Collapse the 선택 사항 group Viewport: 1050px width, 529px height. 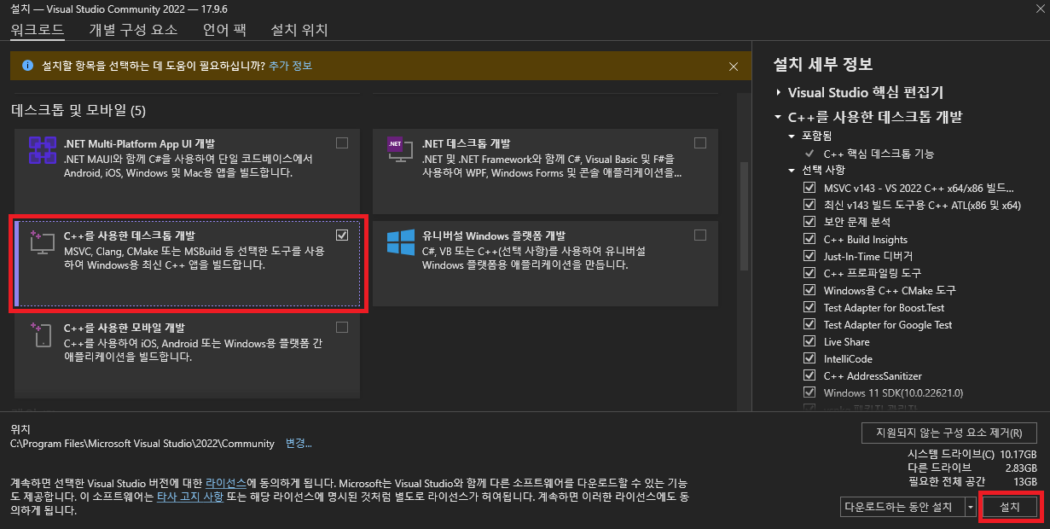[792, 171]
